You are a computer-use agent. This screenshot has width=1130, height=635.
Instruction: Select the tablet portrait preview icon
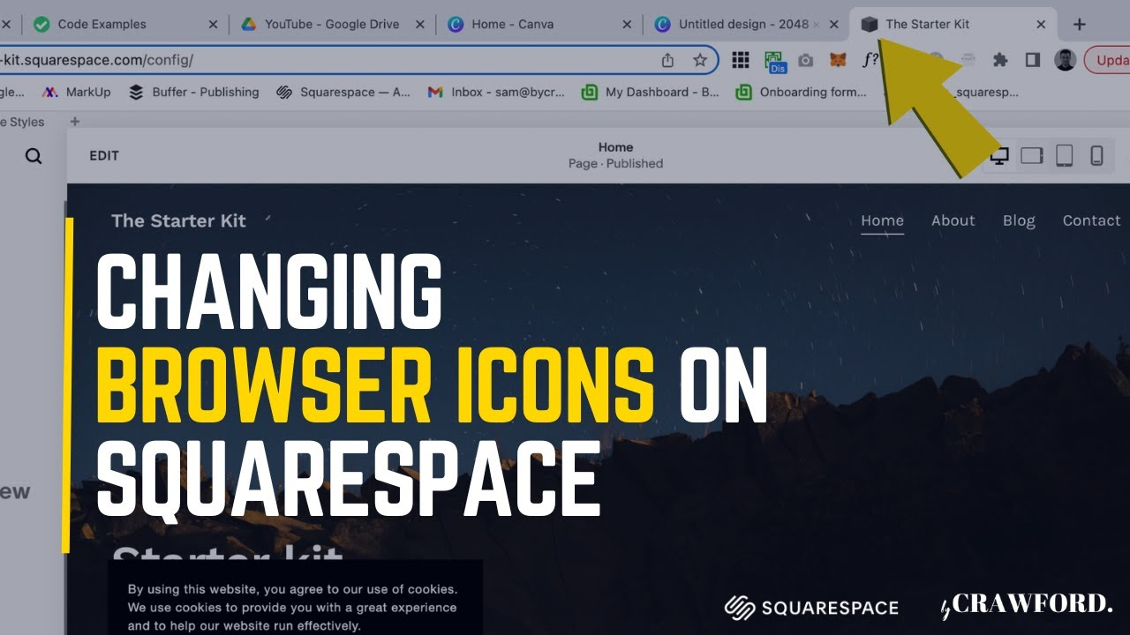(1065, 156)
